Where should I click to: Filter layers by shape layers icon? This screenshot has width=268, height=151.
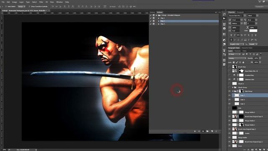pos(254,54)
